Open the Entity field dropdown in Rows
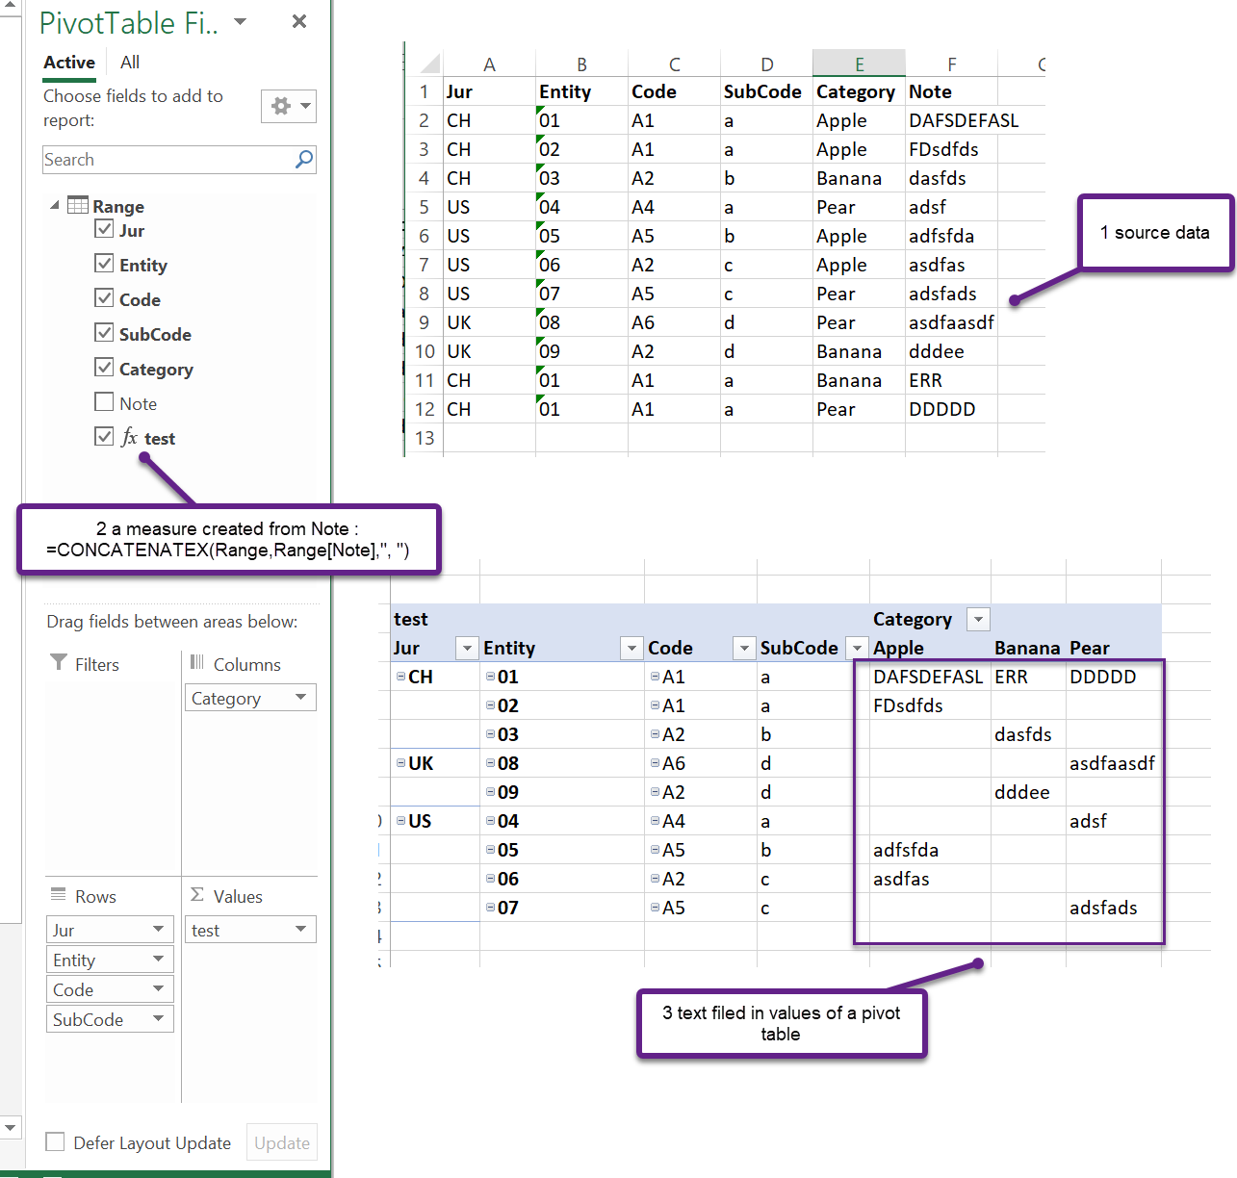This screenshot has height=1178, width=1237. [159, 959]
